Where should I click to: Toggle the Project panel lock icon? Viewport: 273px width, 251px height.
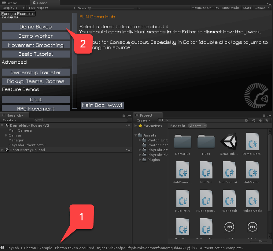tap(264, 116)
